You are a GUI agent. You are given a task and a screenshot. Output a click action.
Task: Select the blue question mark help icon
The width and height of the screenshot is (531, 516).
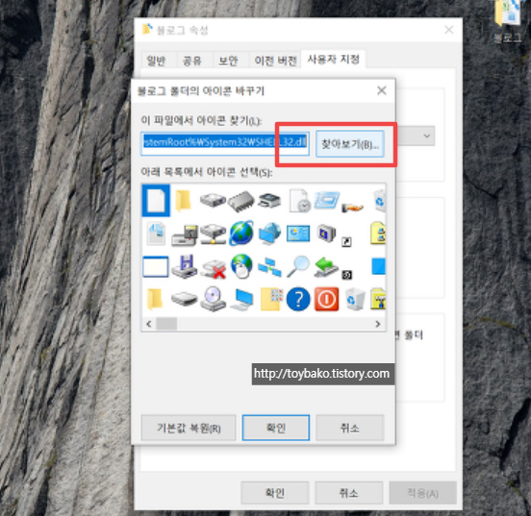298,299
